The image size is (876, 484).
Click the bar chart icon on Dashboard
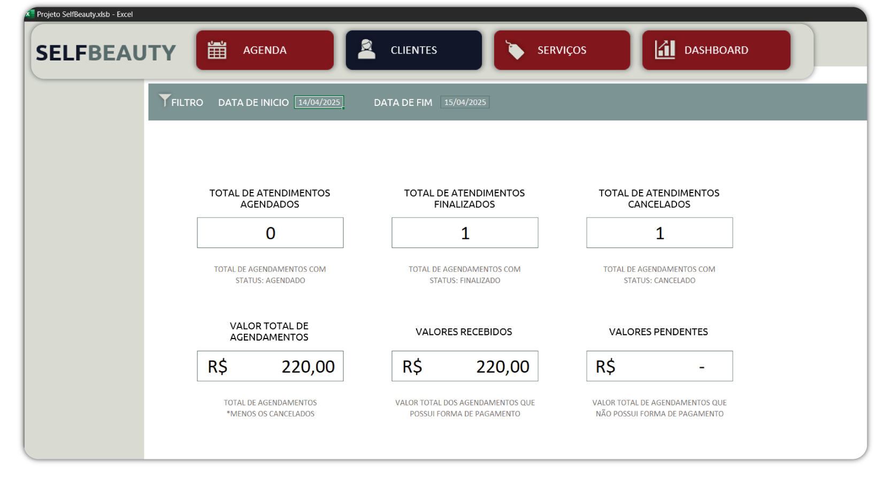665,50
